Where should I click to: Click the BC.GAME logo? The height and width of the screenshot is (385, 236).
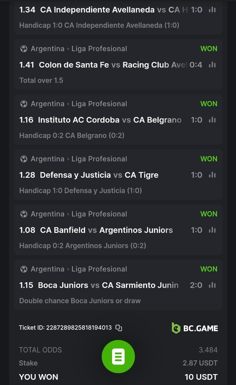tap(195, 328)
